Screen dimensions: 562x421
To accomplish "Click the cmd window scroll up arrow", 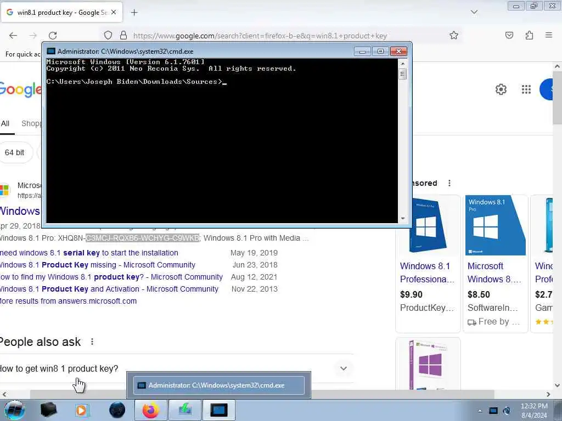I will [x=402, y=64].
